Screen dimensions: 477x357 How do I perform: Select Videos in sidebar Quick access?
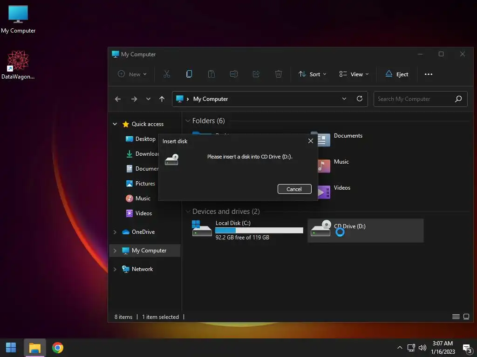139,213
